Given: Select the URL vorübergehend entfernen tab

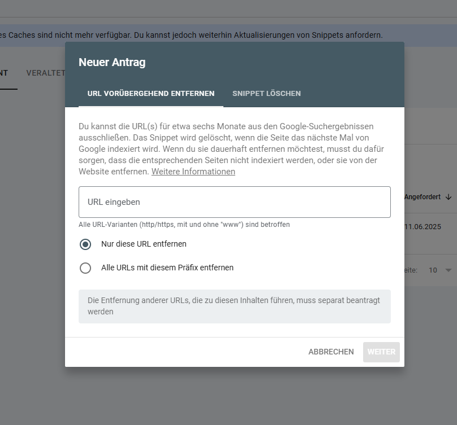Looking at the screenshot, I should pos(150,93).
